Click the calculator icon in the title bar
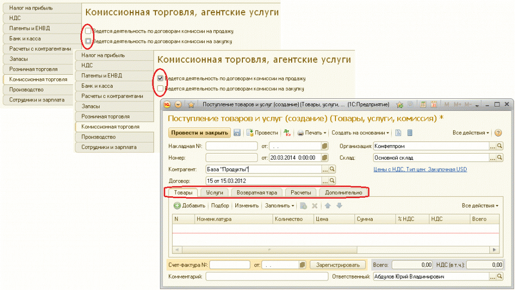Viewport: 515px width, 290px height. point(422,104)
